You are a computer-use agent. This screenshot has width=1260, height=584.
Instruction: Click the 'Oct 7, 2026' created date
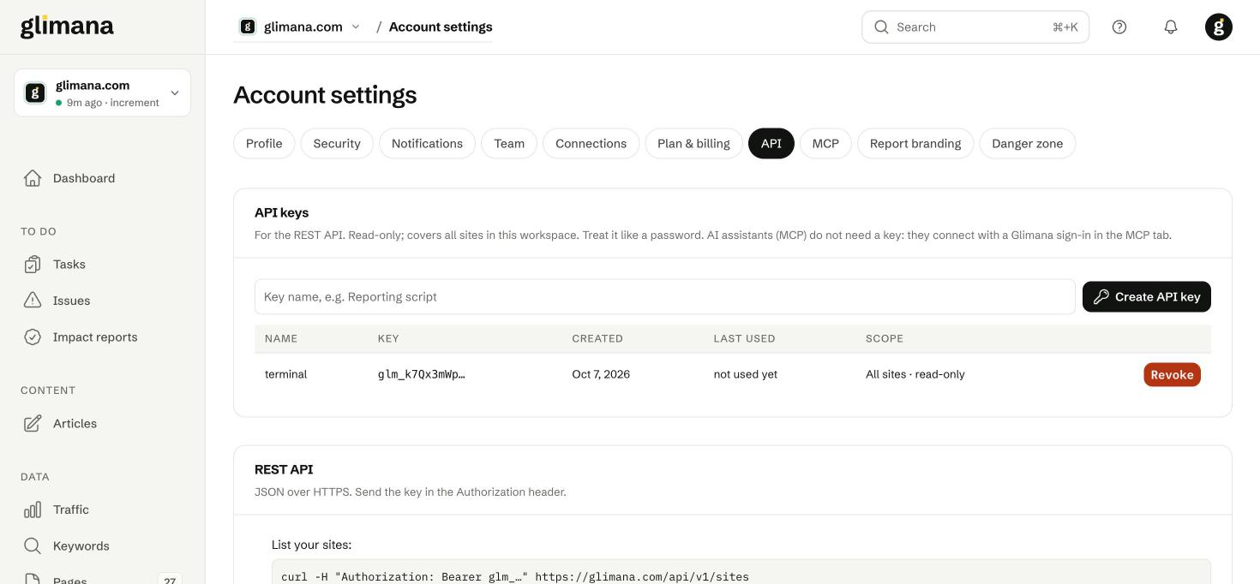click(x=601, y=374)
